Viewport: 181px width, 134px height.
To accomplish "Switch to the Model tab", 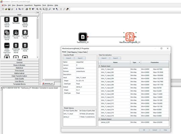I will (x=64, y=52).
